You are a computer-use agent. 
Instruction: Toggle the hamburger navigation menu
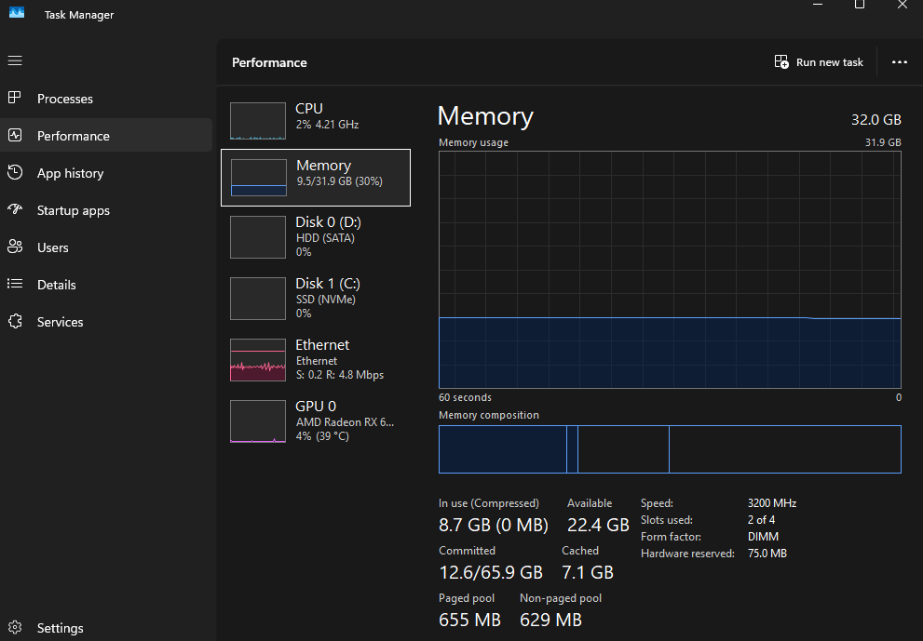15,60
